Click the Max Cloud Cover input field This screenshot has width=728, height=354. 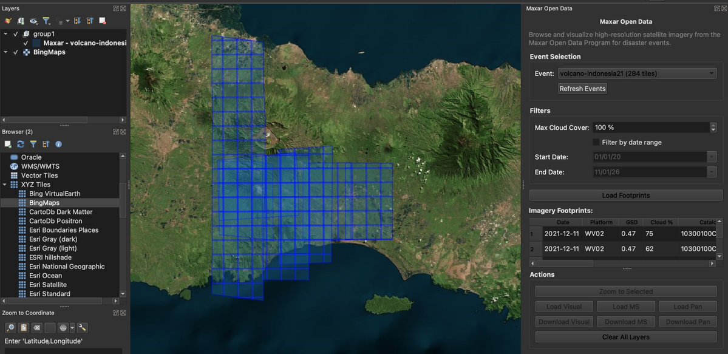[x=650, y=128]
